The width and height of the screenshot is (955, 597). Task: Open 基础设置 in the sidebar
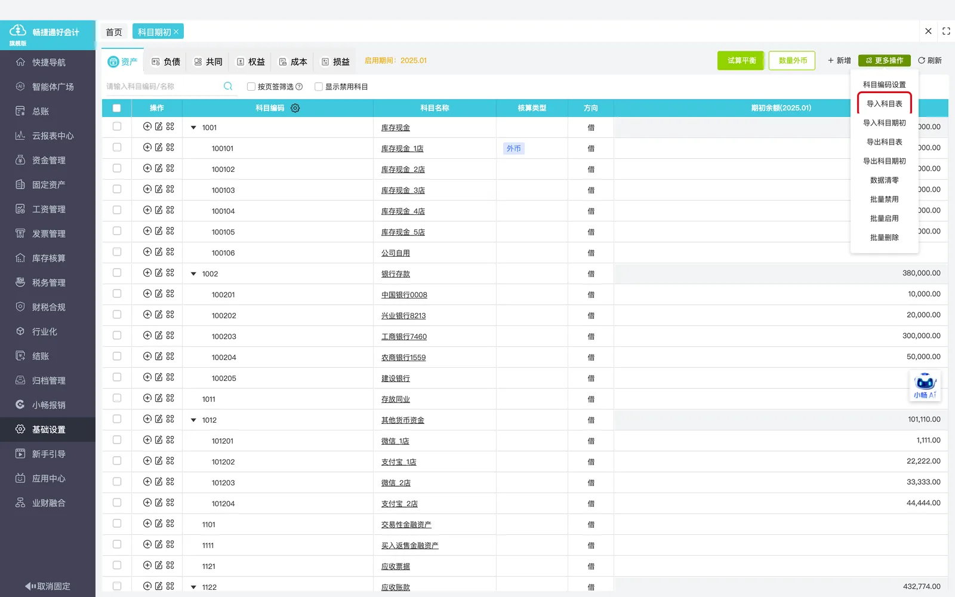[x=48, y=429]
